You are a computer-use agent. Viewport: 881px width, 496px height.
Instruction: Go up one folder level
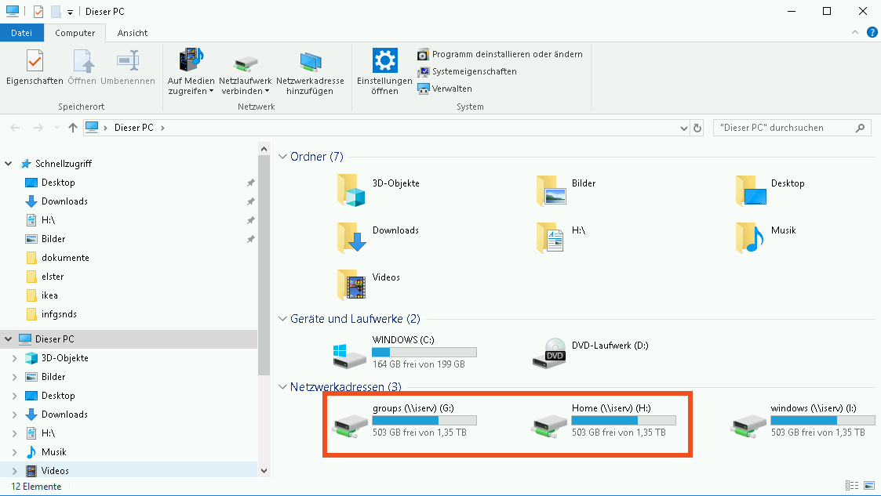[72, 128]
